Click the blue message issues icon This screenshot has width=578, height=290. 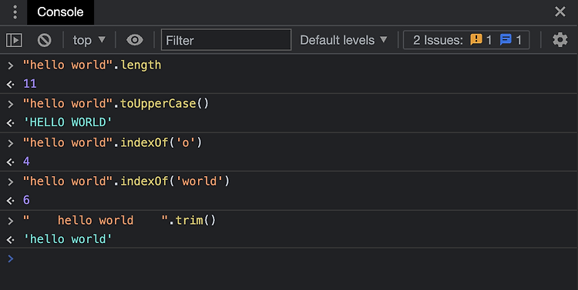click(x=506, y=39)
